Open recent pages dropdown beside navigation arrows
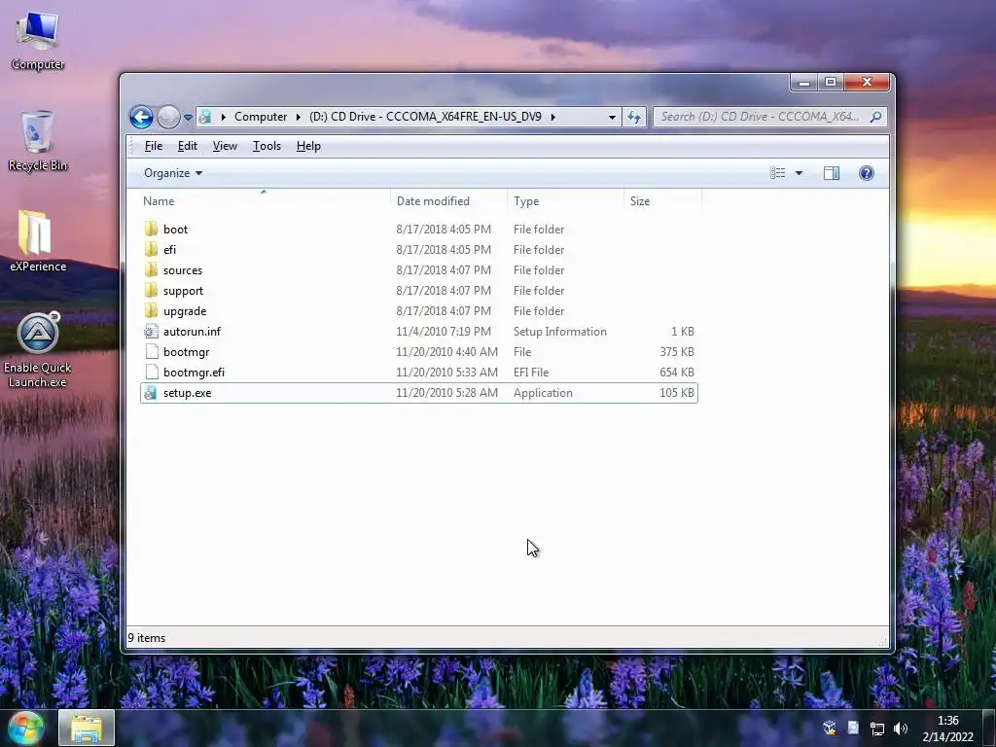 click(x=188, y=118)
